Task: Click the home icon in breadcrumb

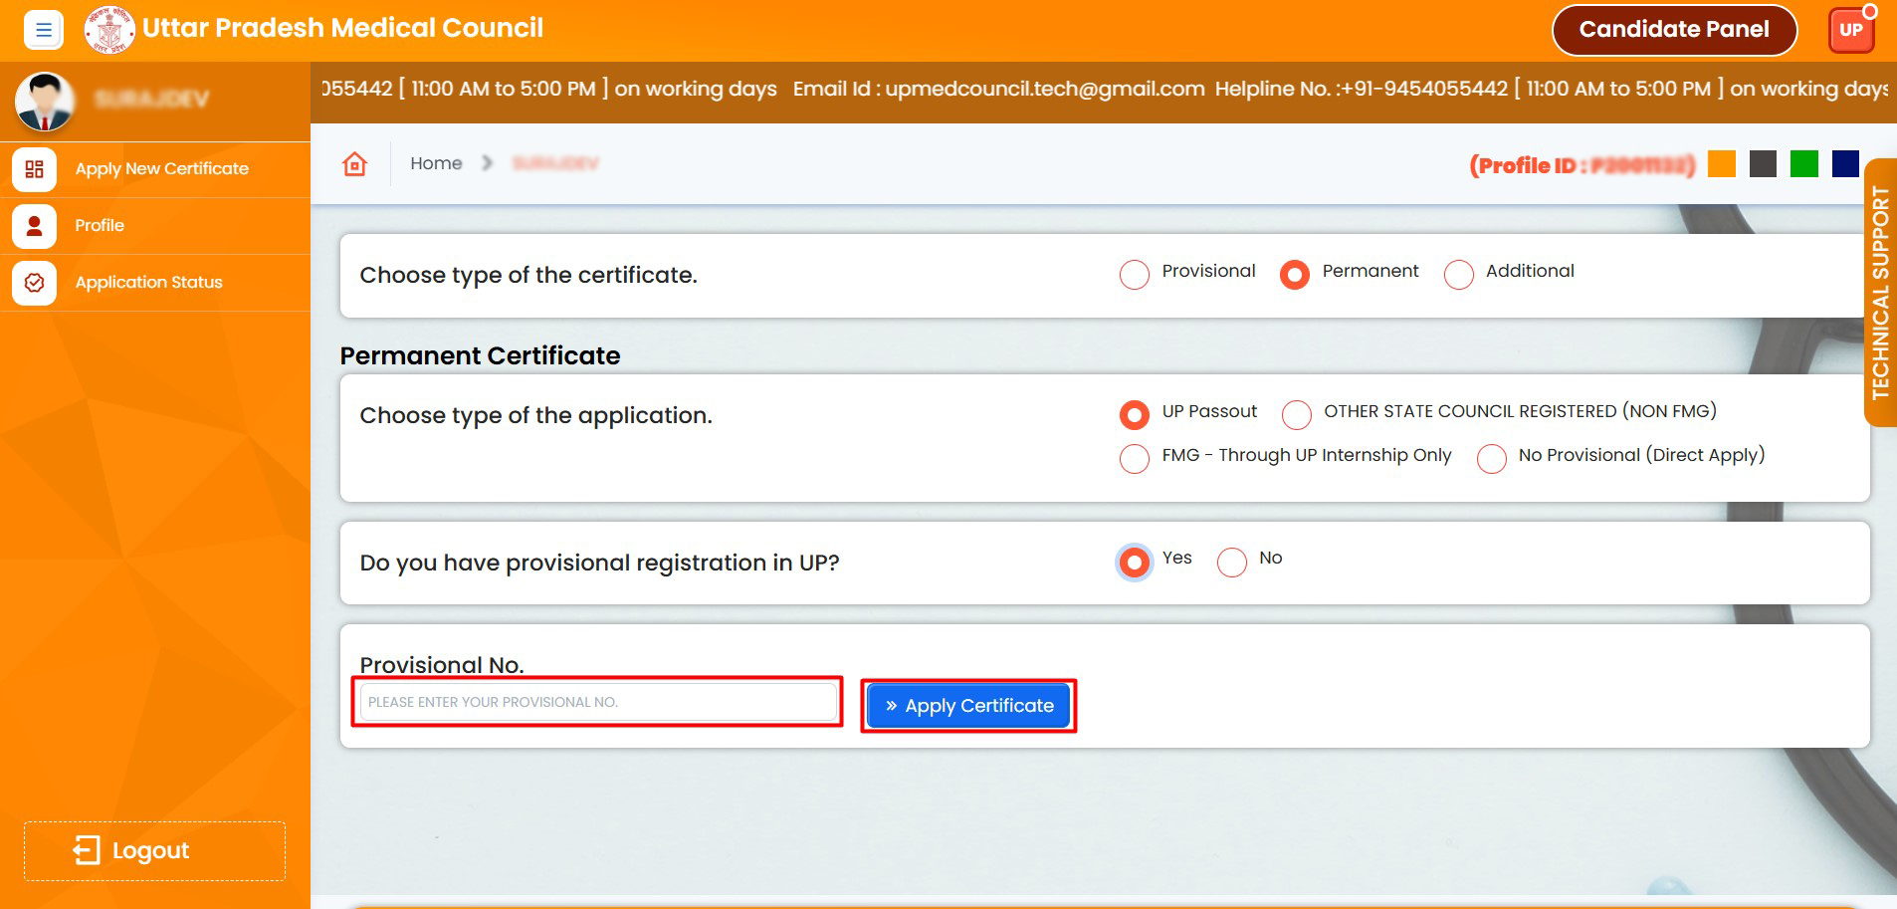Action: pyautogui.click(x=355, y=164)
